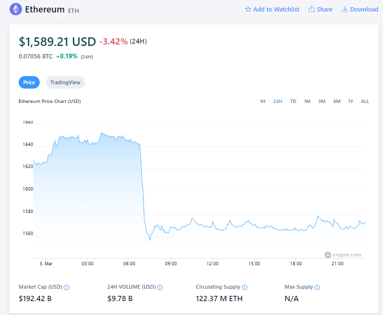Click the 1600 price axis label
This screenshot has height=315, width=383.
(28, 189)
